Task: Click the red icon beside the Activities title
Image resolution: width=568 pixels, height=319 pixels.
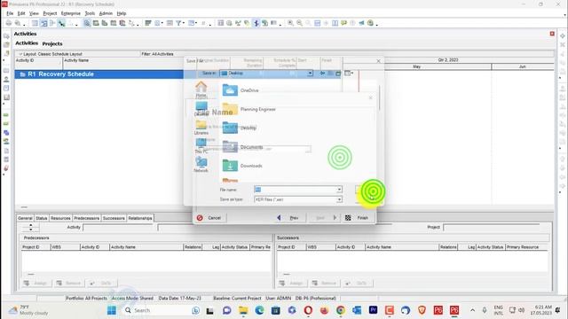Action: tap(552, 34)
